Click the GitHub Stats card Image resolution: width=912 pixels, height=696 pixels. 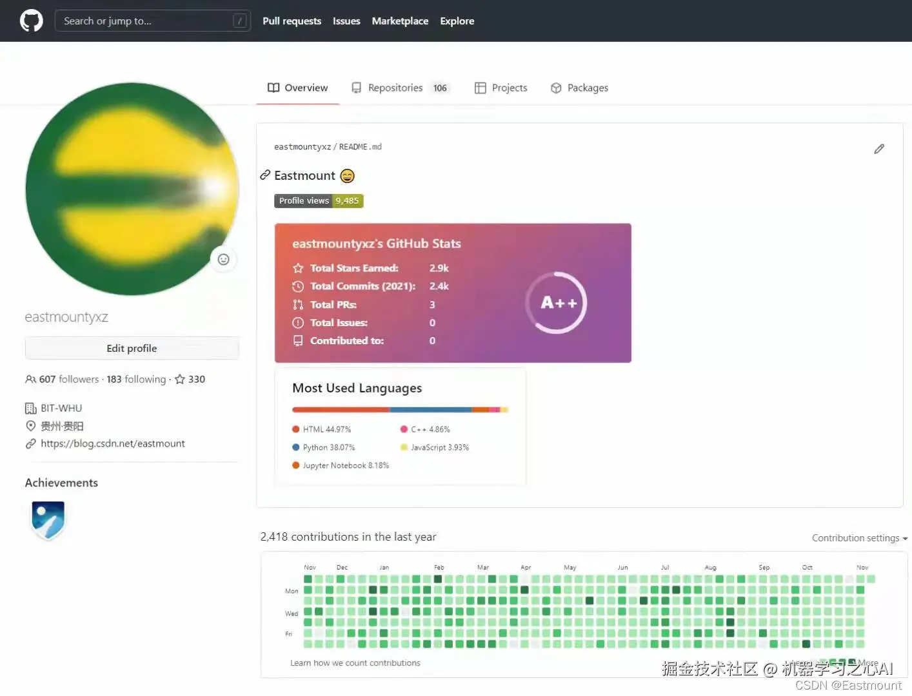point(453,293)
